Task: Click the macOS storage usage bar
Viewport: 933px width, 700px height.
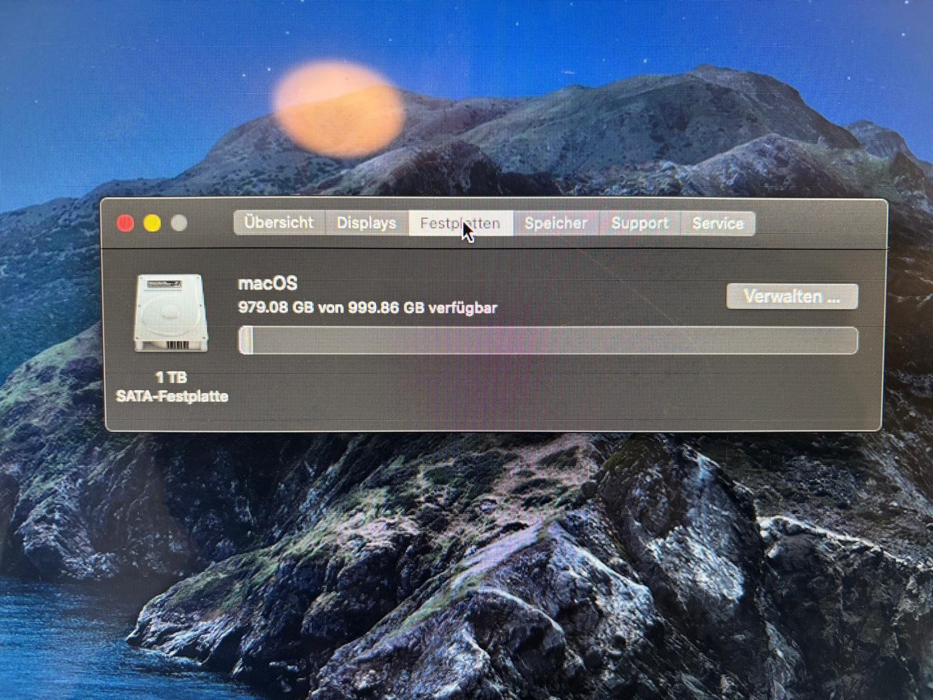Action: pos(548,341)
